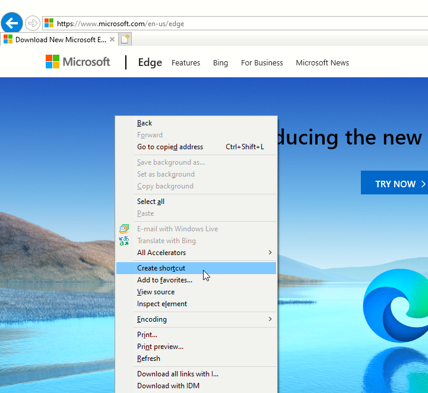Choose Download all links with IDM entry

196,374
